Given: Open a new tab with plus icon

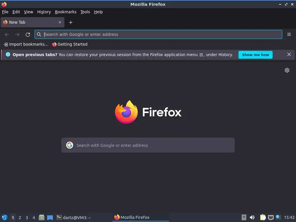Looking at the screenshot, I should (71, 23).
